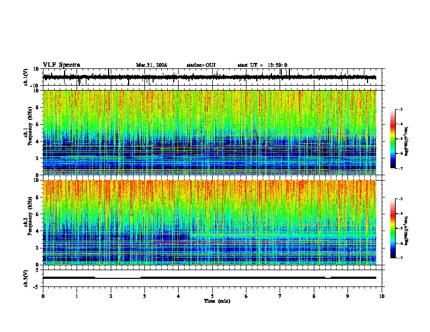Click the "-7" label on ch.2 color scale

click(x=400, y=258)
